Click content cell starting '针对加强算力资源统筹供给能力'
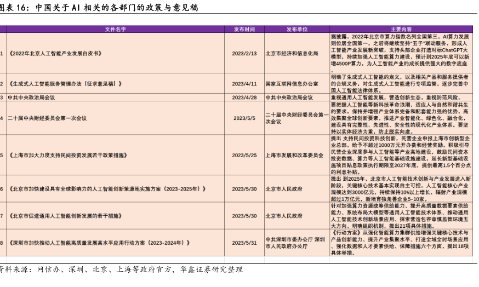 [400, 216]
